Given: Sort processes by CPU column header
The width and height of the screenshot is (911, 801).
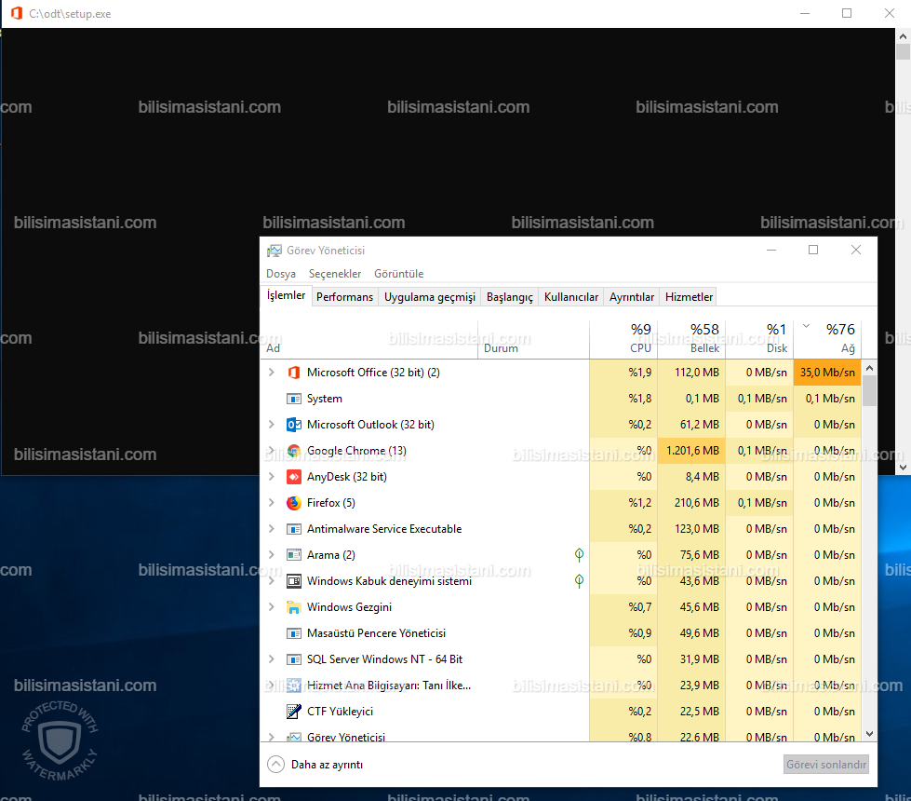Looking at the screenshot, I should [x=623, y=340].
